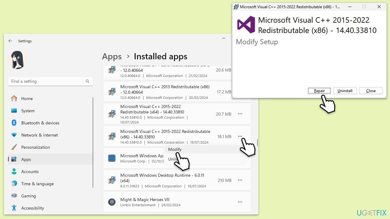Open Home in the Settings sidebar
The width and height of the screenshot is (390, 219).
[x=51, y=99]
